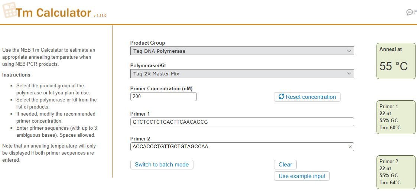Click the X icon inside Primer 2 field
The height and width of the screenshot is (191, 417).
pyautogui.click(x=350, y=147)
